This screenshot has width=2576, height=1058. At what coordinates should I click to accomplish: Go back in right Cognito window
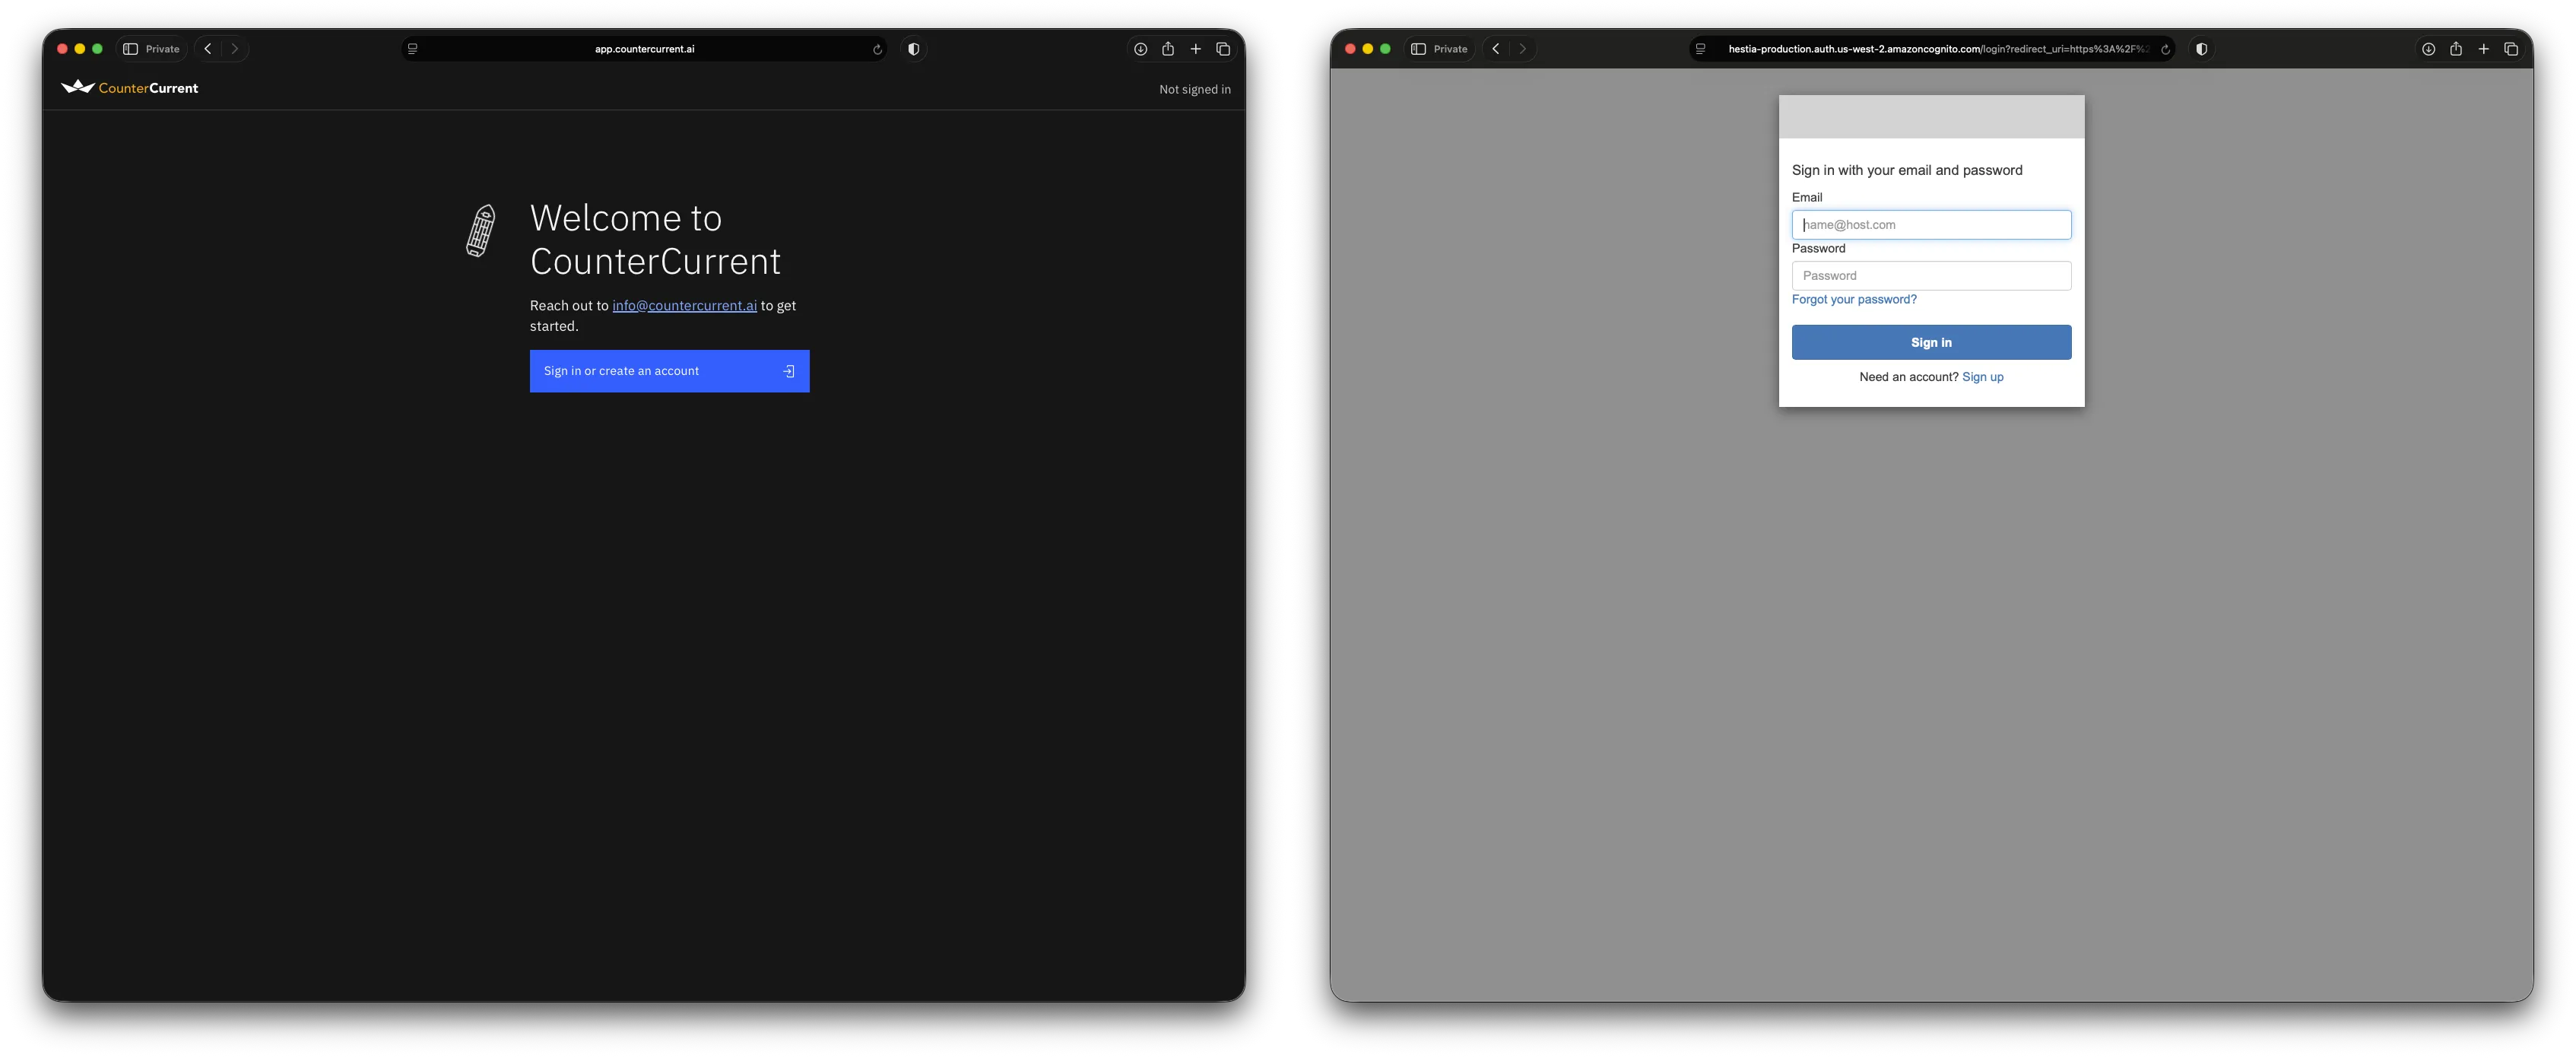point(1496,49)
